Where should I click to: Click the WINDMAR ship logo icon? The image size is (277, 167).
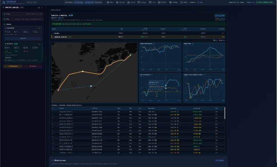pos(4,2)
